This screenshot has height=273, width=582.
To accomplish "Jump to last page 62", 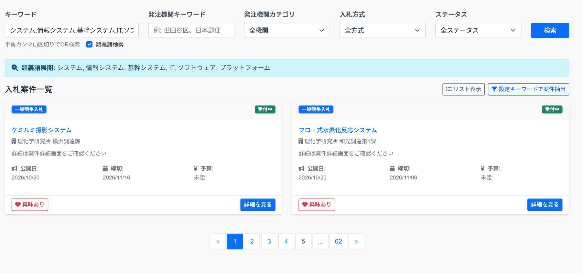I will tap(338, 241).
